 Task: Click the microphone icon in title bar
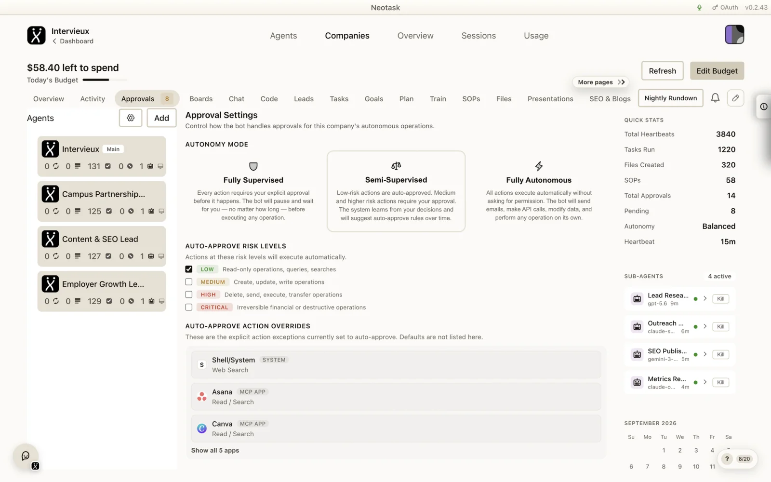(699, 7)
